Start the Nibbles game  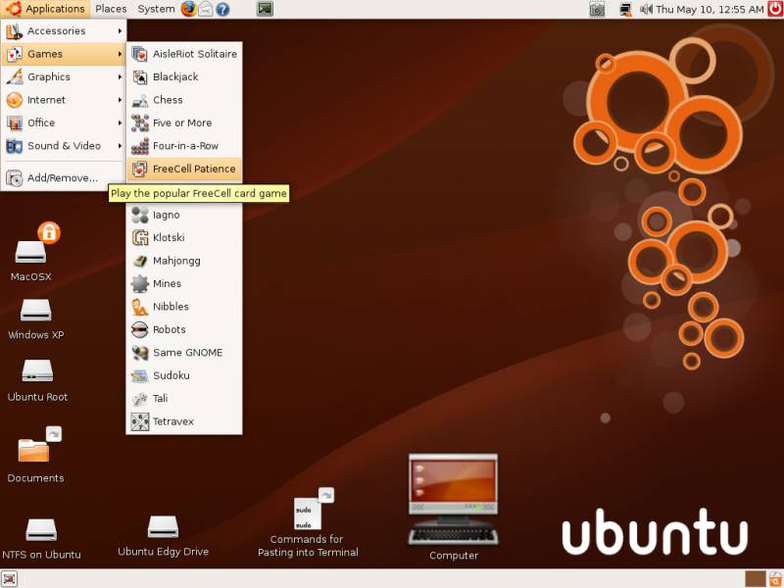pos(184,307)
